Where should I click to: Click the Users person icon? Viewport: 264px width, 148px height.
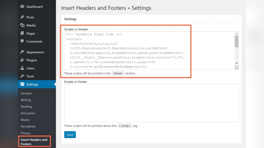point(22,68)
